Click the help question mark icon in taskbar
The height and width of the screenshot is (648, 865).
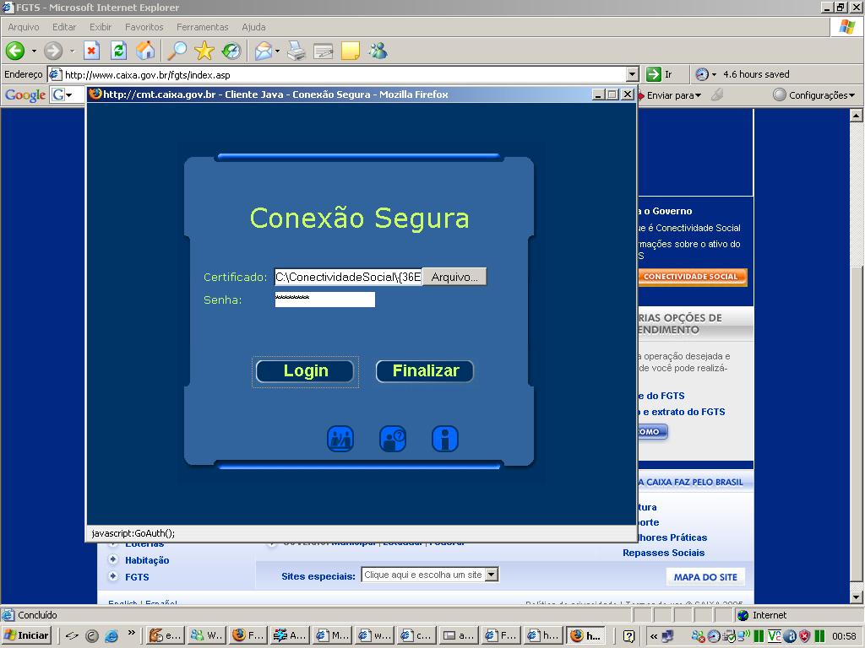click(x=628, y=636)
